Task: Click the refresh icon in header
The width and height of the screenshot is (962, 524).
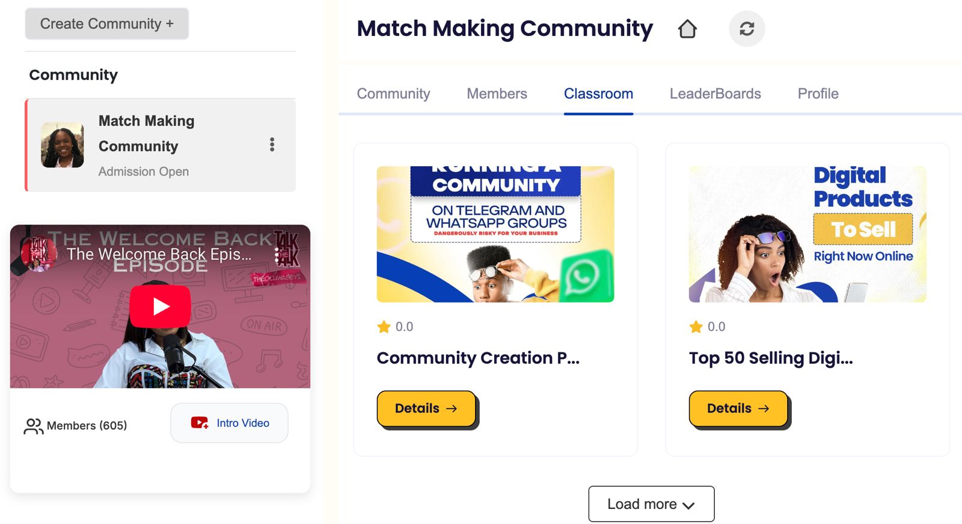Action: tap(747, 29)
